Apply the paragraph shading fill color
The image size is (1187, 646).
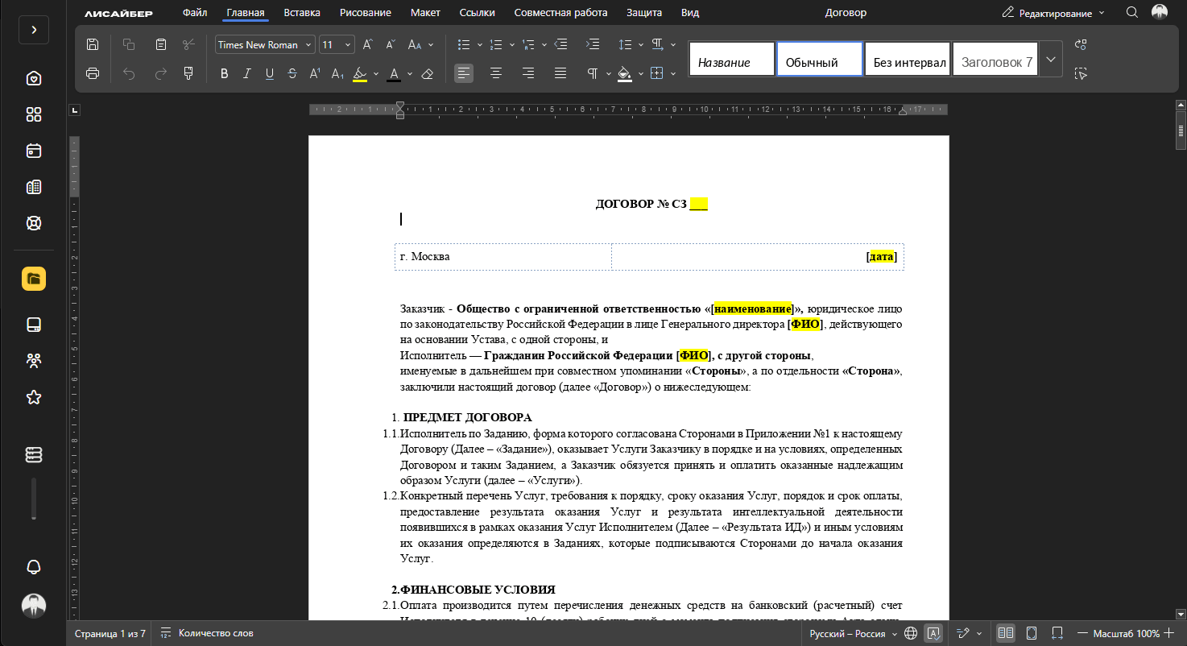(x=624, y=73)
